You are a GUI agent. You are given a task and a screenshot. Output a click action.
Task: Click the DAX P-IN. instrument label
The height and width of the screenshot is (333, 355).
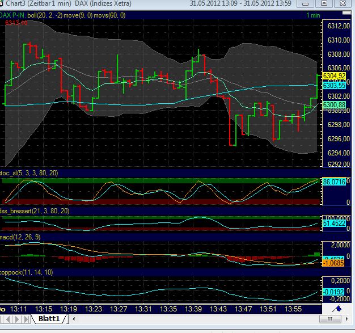(12, 15)
